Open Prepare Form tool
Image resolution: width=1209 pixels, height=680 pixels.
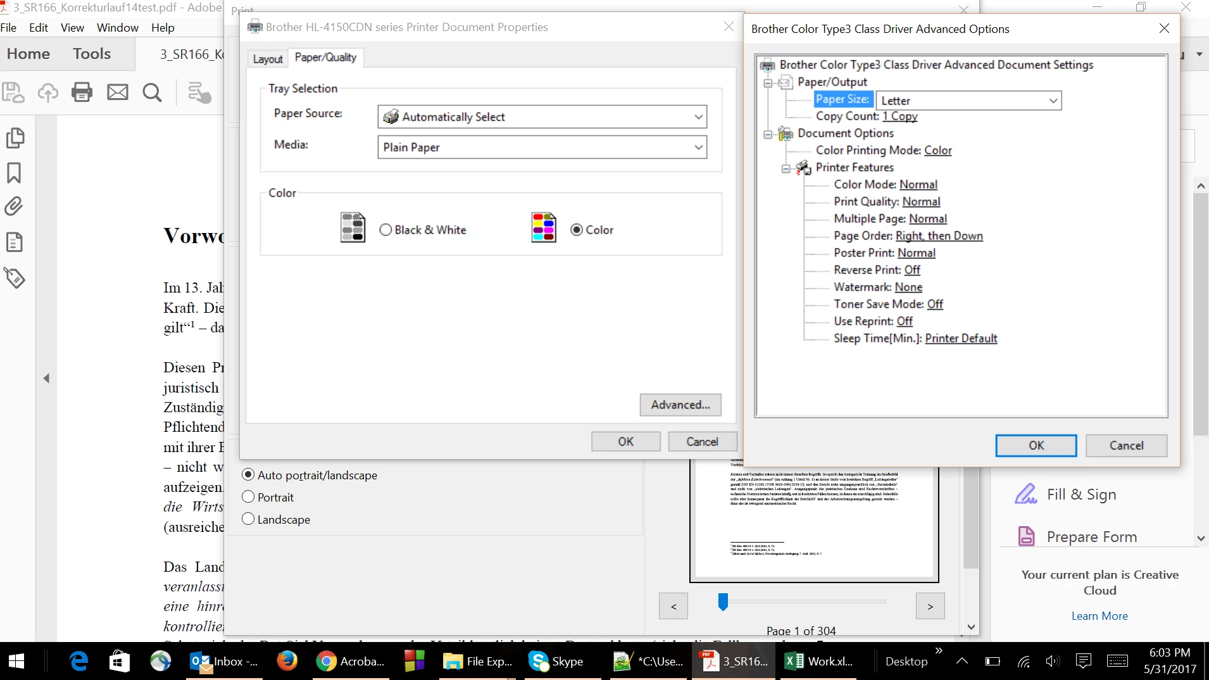pos(1077,537)
